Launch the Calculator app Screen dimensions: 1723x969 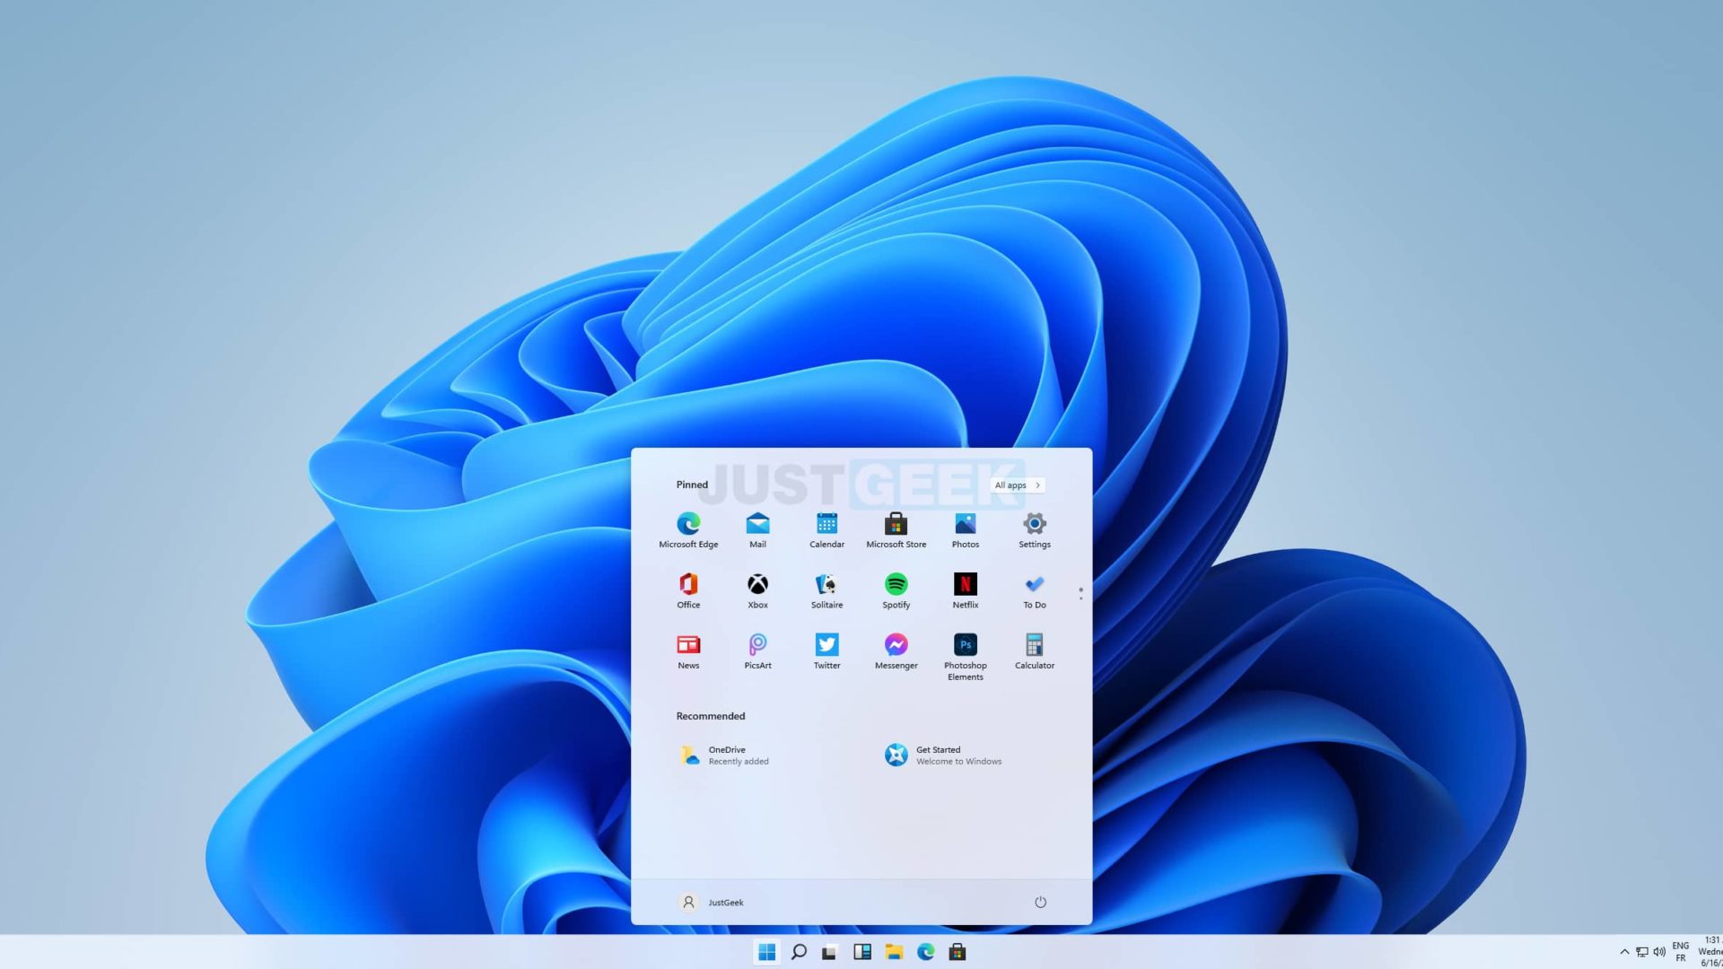pyautogui.click(x=1034, y=652)
